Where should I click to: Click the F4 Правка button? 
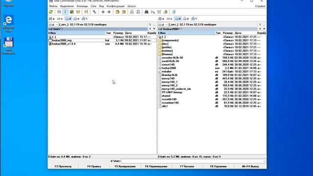(94, 166)
